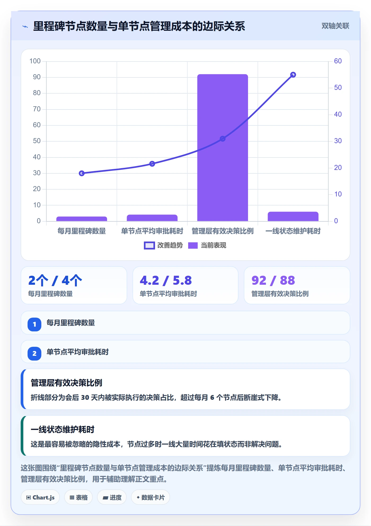Click the 单节点平均审批耗时 bar in chart
Image resolution: width=371 pixels, height=526 pixels.
click(152, 218)
